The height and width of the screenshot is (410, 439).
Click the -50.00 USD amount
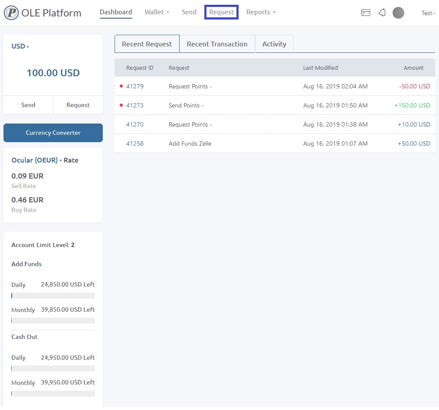415,86
